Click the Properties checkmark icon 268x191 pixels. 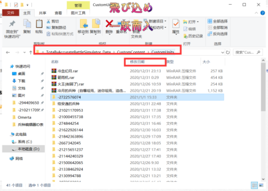tap(176, 24)
